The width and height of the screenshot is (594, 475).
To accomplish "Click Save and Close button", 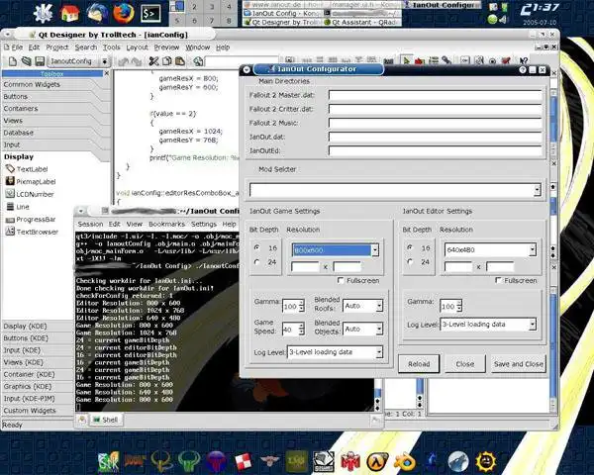I will pyautogui.click(x=518, y=363).
